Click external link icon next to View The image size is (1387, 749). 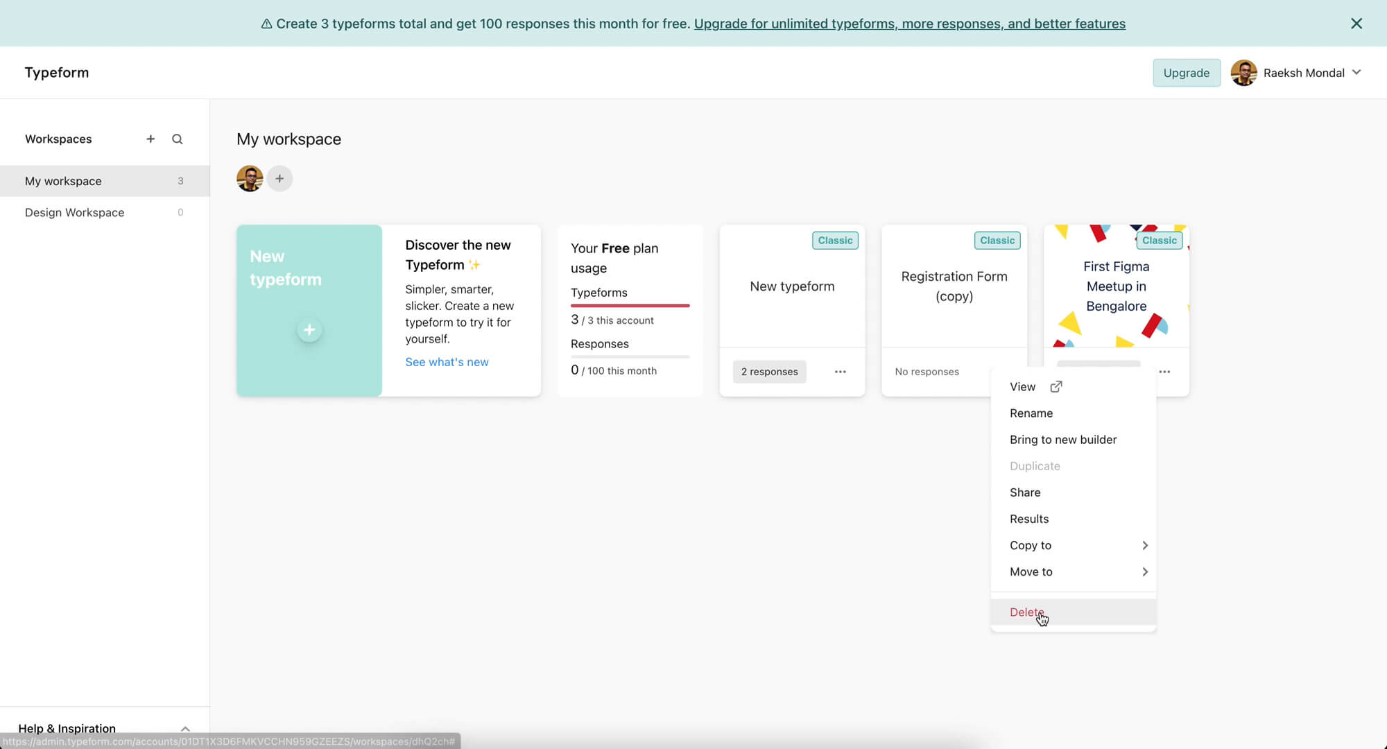(1056, 387)
